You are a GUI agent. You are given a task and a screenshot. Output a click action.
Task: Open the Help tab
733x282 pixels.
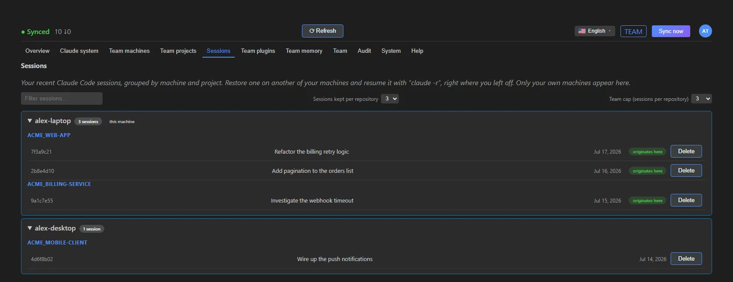point(417,51)
